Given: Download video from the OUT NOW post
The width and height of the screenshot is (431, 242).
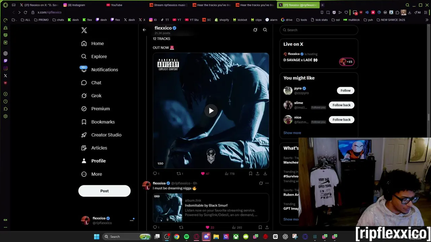Looking at the screenshot, I should (265, 174).
